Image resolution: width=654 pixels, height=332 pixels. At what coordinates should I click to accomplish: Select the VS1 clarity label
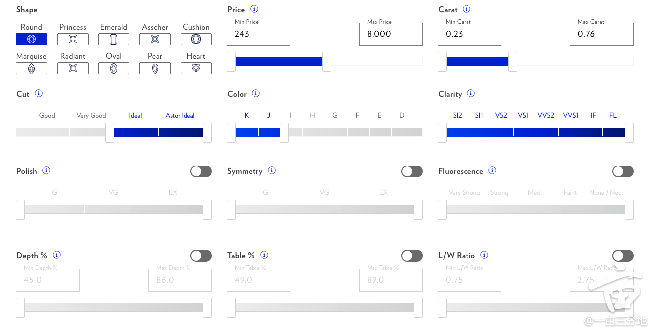523,115
